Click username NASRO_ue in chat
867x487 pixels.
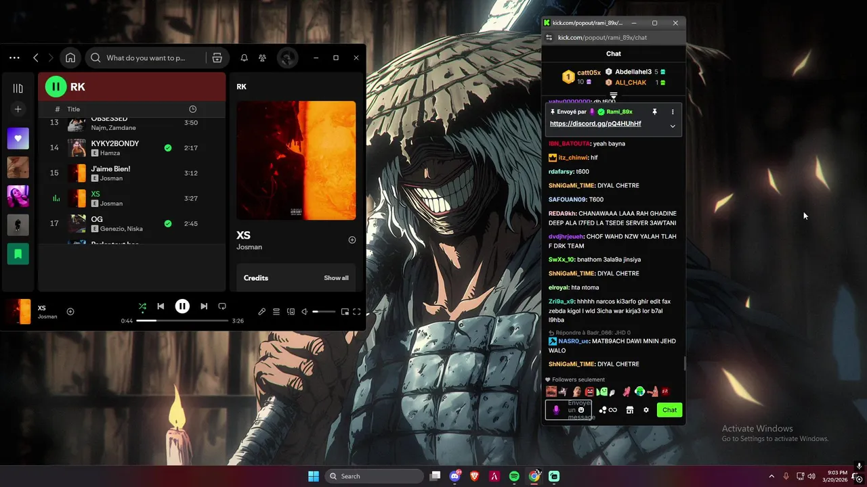tap(574, 341)
